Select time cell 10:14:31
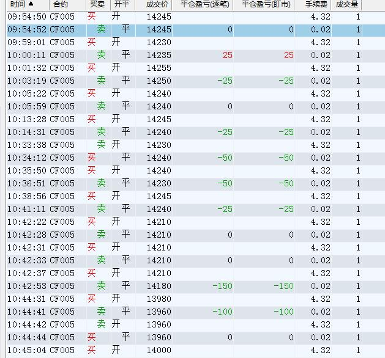Viewport: 385px width, 358px height. (x=27, y=133)
